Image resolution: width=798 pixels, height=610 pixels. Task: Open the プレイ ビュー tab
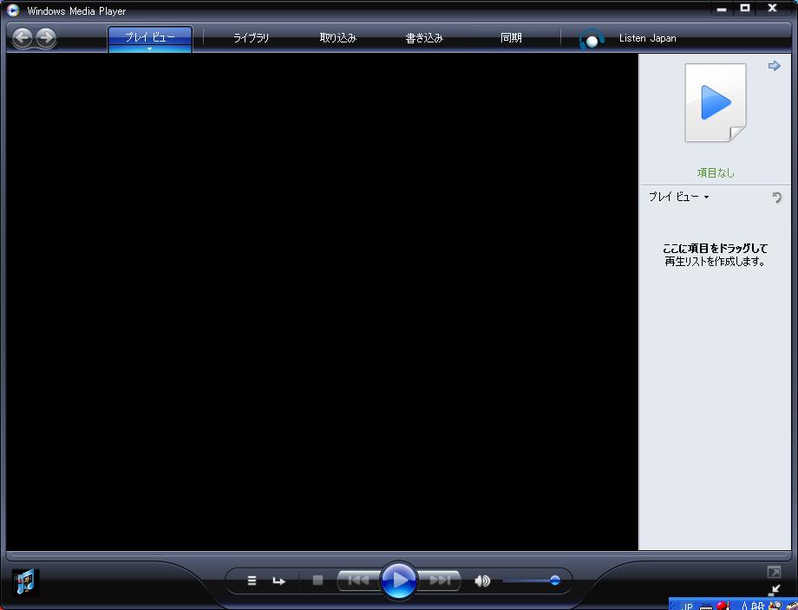click(149, 37)
